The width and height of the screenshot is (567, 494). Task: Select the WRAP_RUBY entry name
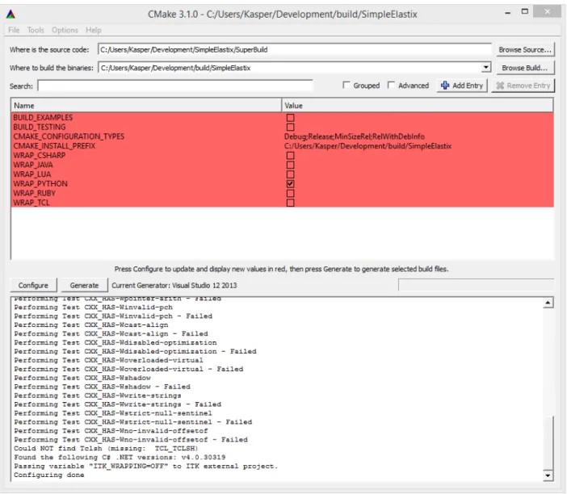pos(35,193)
